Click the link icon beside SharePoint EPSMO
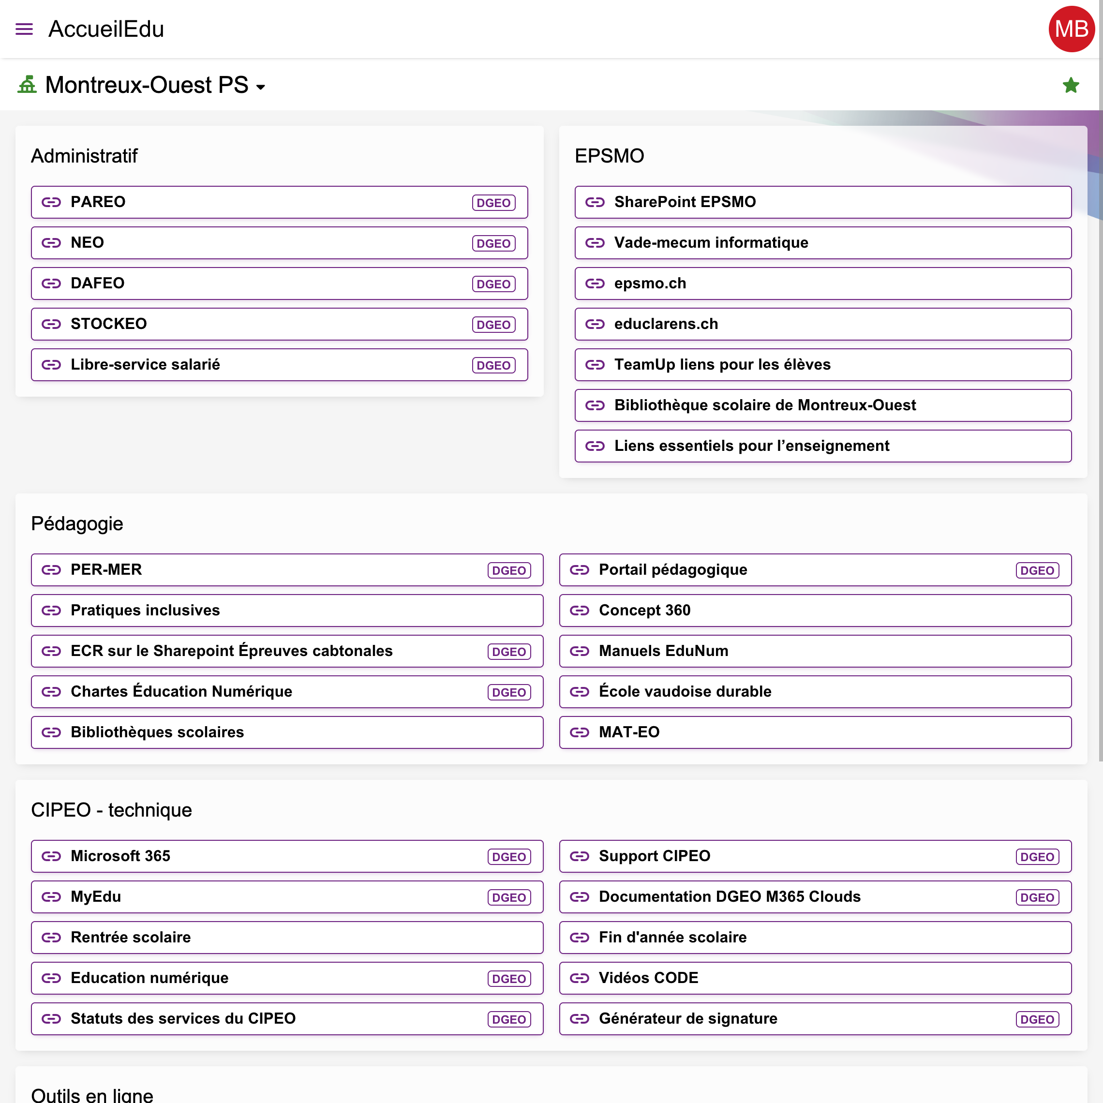 pyautogui.click(x=595, y=202)
